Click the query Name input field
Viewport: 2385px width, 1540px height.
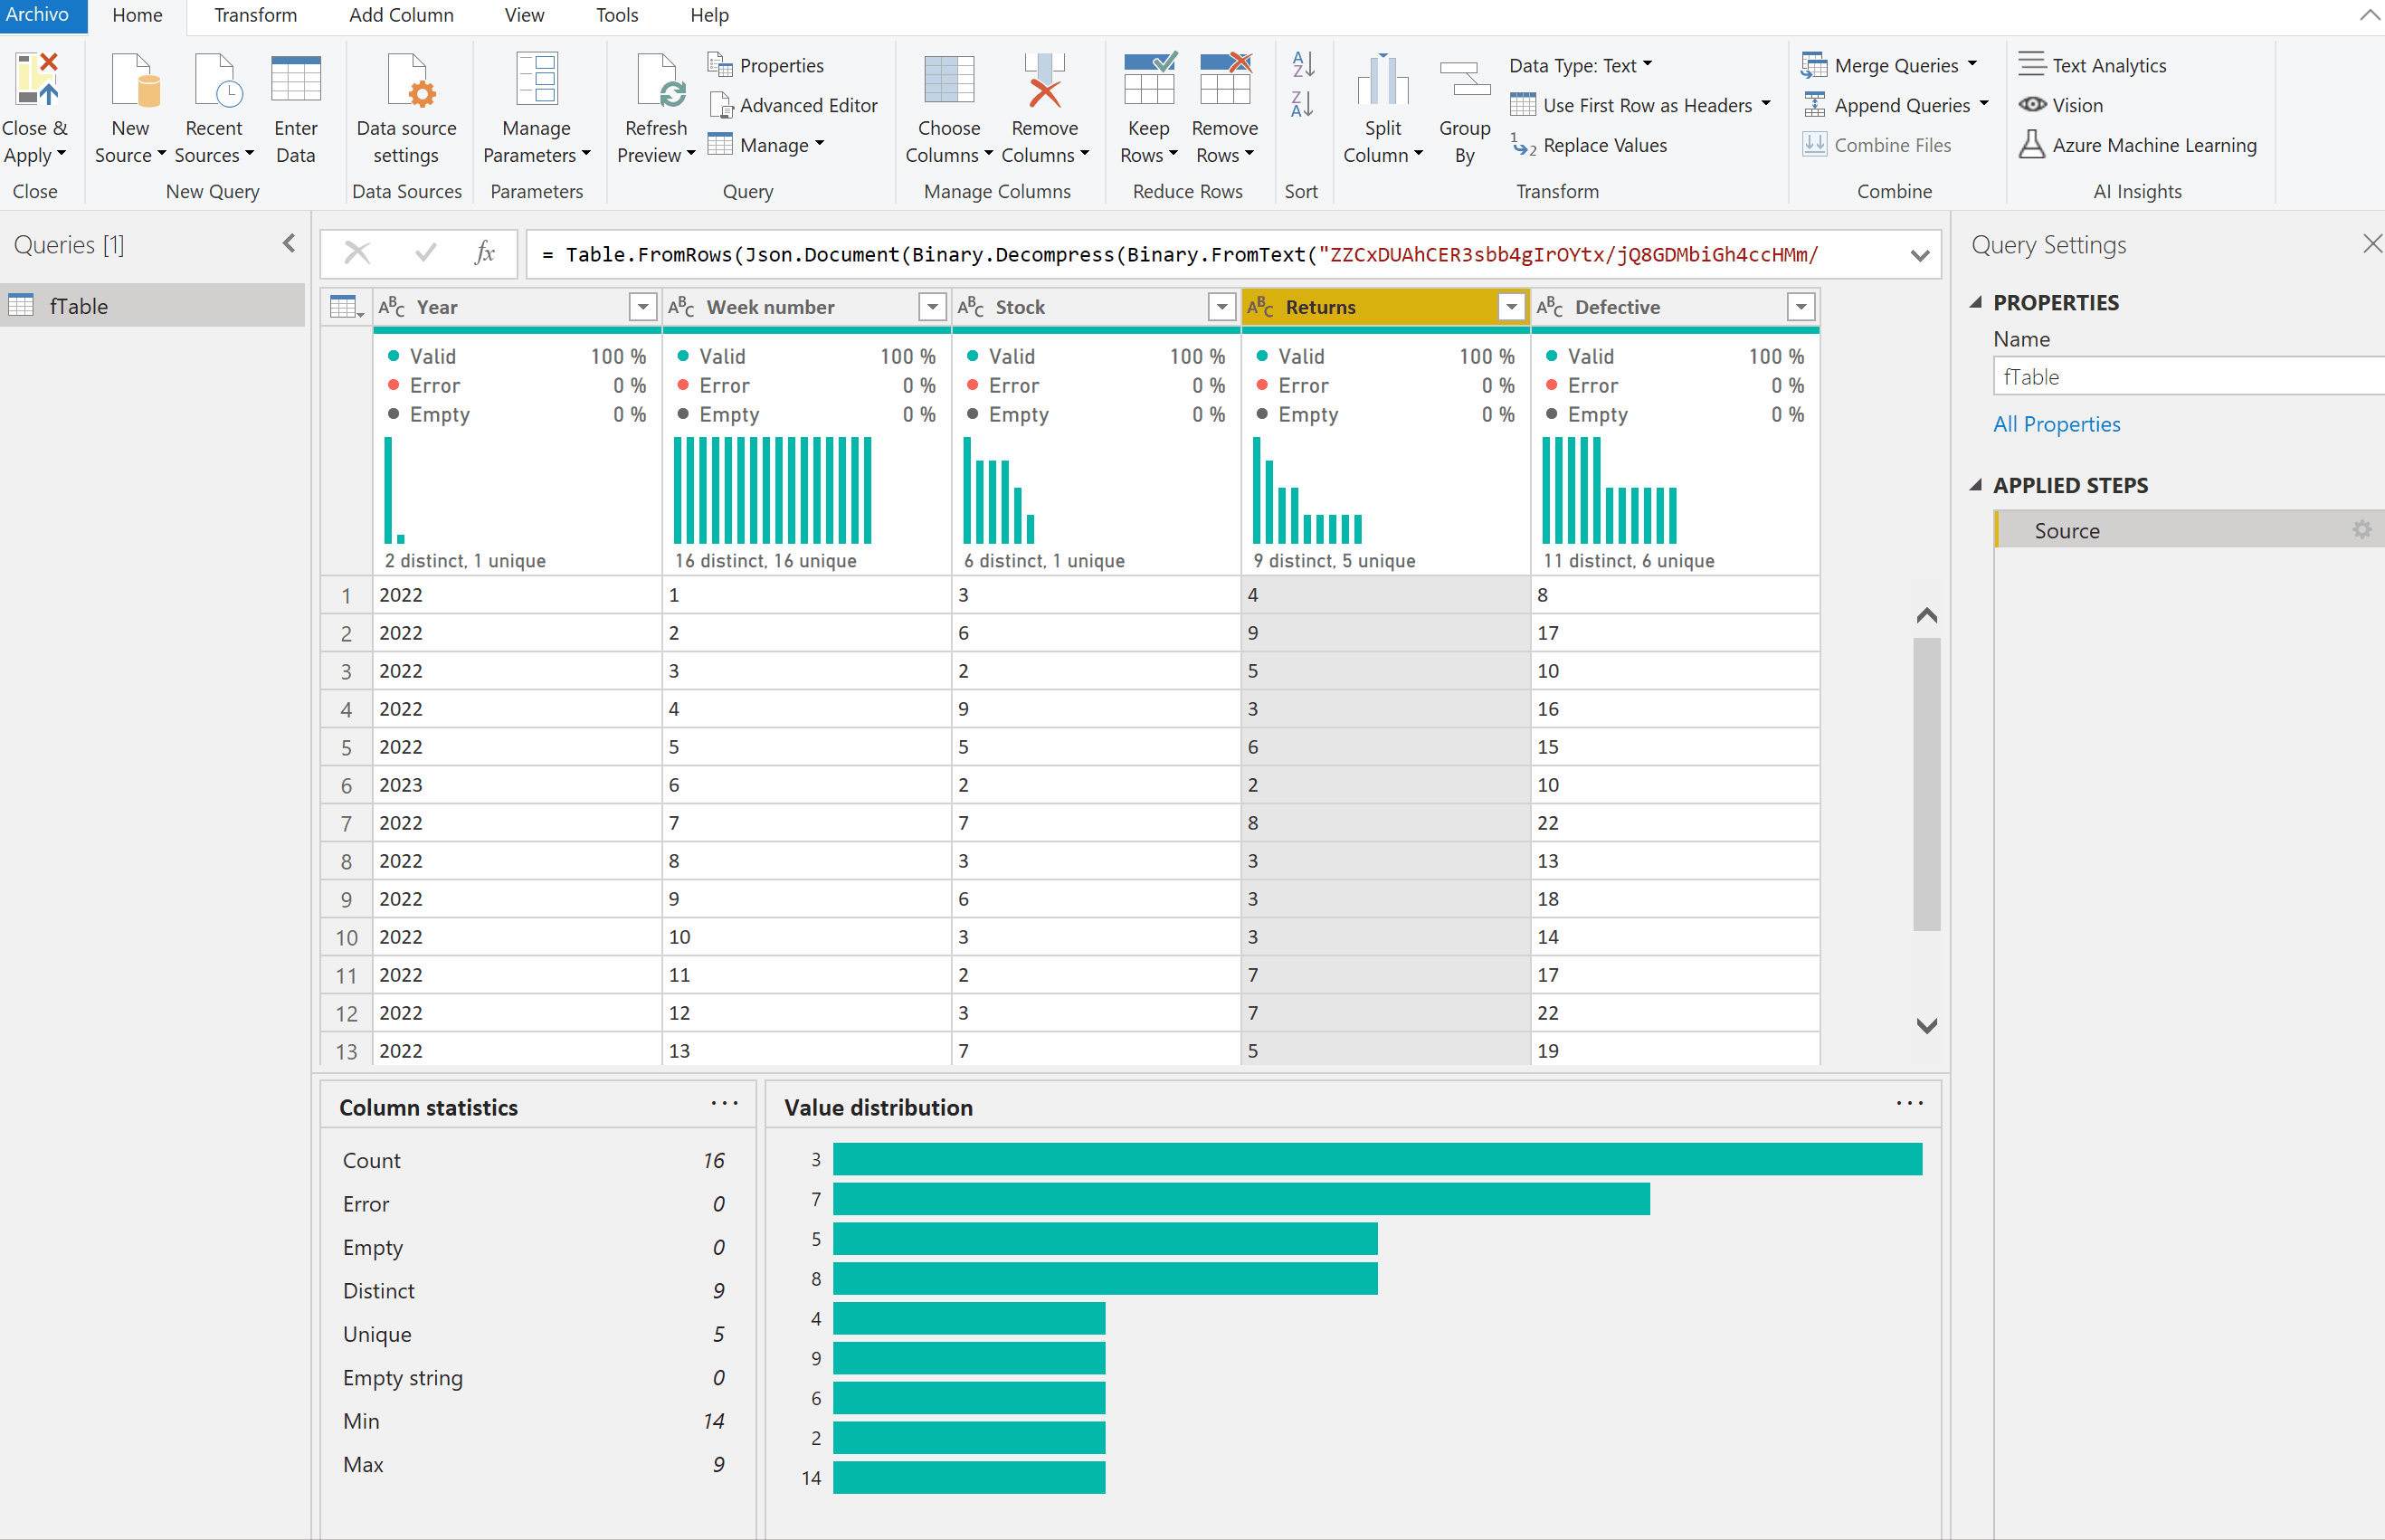pos(2189,377)
